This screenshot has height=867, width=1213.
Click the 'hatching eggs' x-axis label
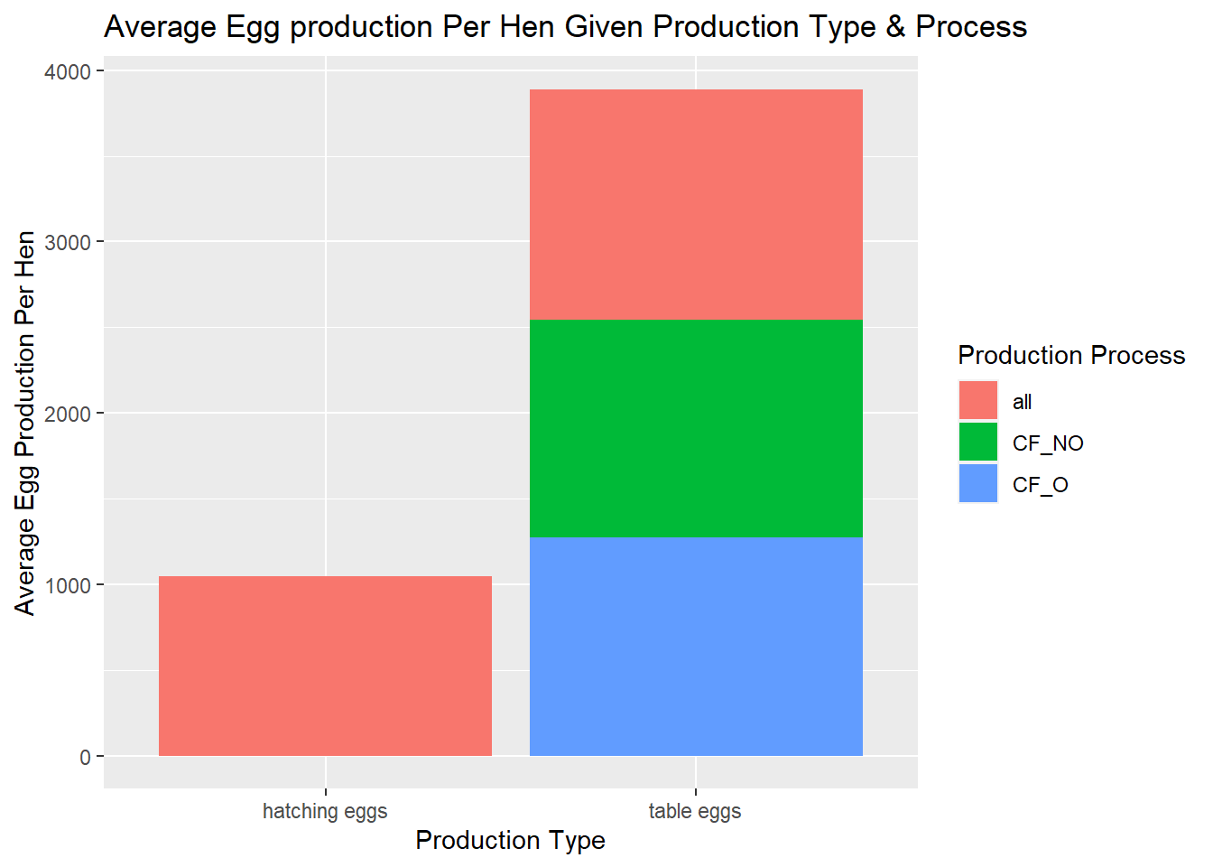click(325, 811)
